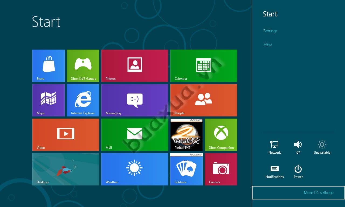Open the People tile
This screenshot has width=345, height=207.
204,100
